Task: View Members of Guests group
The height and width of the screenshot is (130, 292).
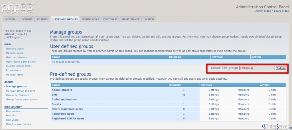Action: pyautogui.click(x=243, y=104)
